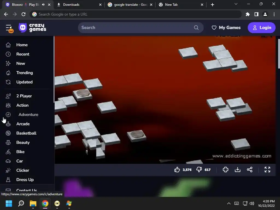Show hidden system tray icons
Screen dimensions: 280x210
click(229, 203)
